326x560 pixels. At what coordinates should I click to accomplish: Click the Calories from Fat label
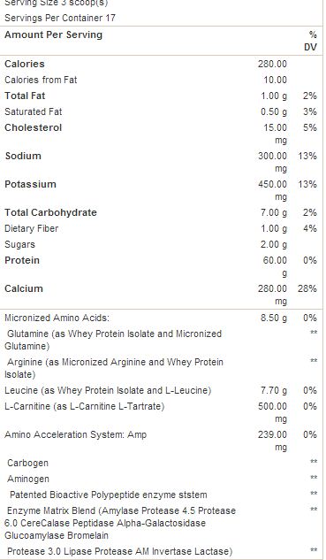point(41,80)
